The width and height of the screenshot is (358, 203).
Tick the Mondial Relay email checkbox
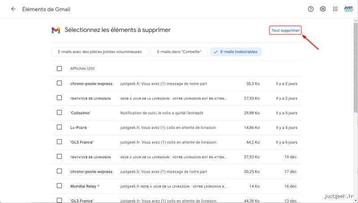pos(59,186)
